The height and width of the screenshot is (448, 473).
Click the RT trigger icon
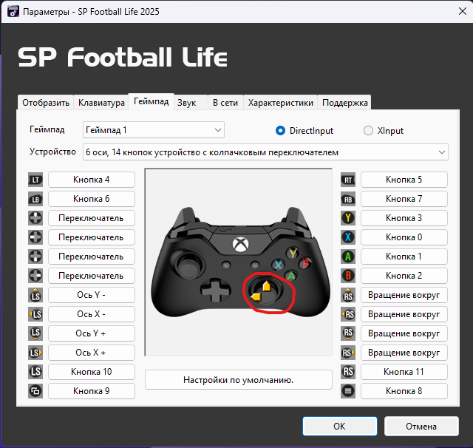point(348,180)
